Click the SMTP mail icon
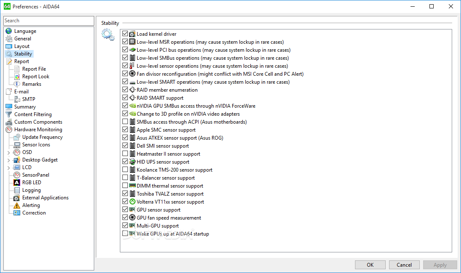 (17, 99)
